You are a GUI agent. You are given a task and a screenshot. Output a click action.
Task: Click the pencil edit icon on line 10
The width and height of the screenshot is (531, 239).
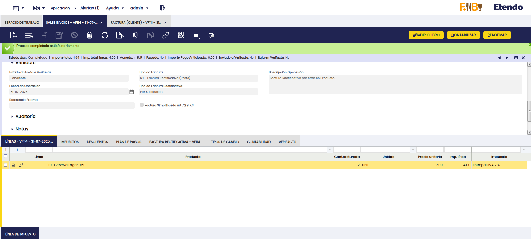coord(21,165)
